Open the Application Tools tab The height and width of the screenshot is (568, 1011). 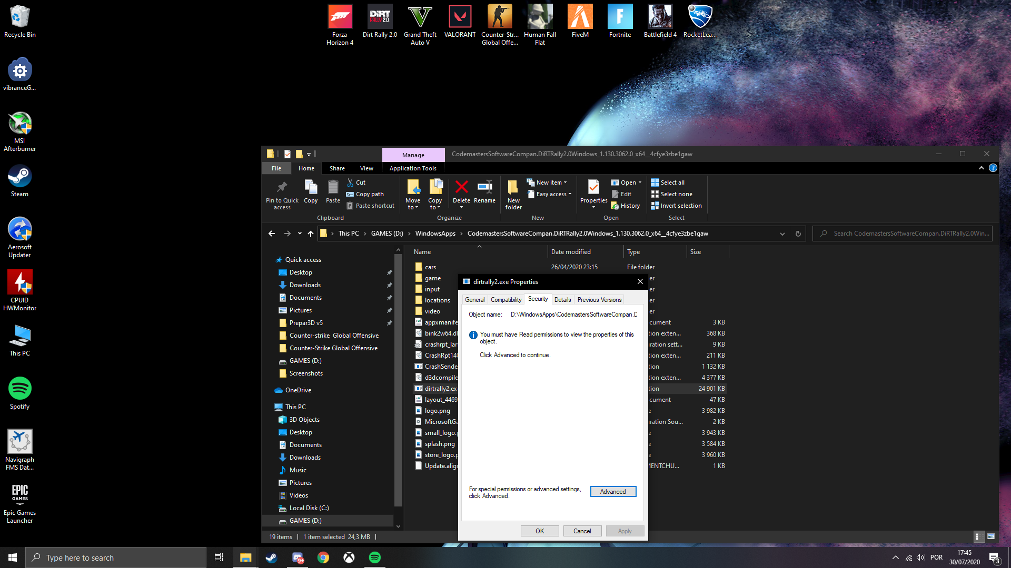(x=413, y=168)
